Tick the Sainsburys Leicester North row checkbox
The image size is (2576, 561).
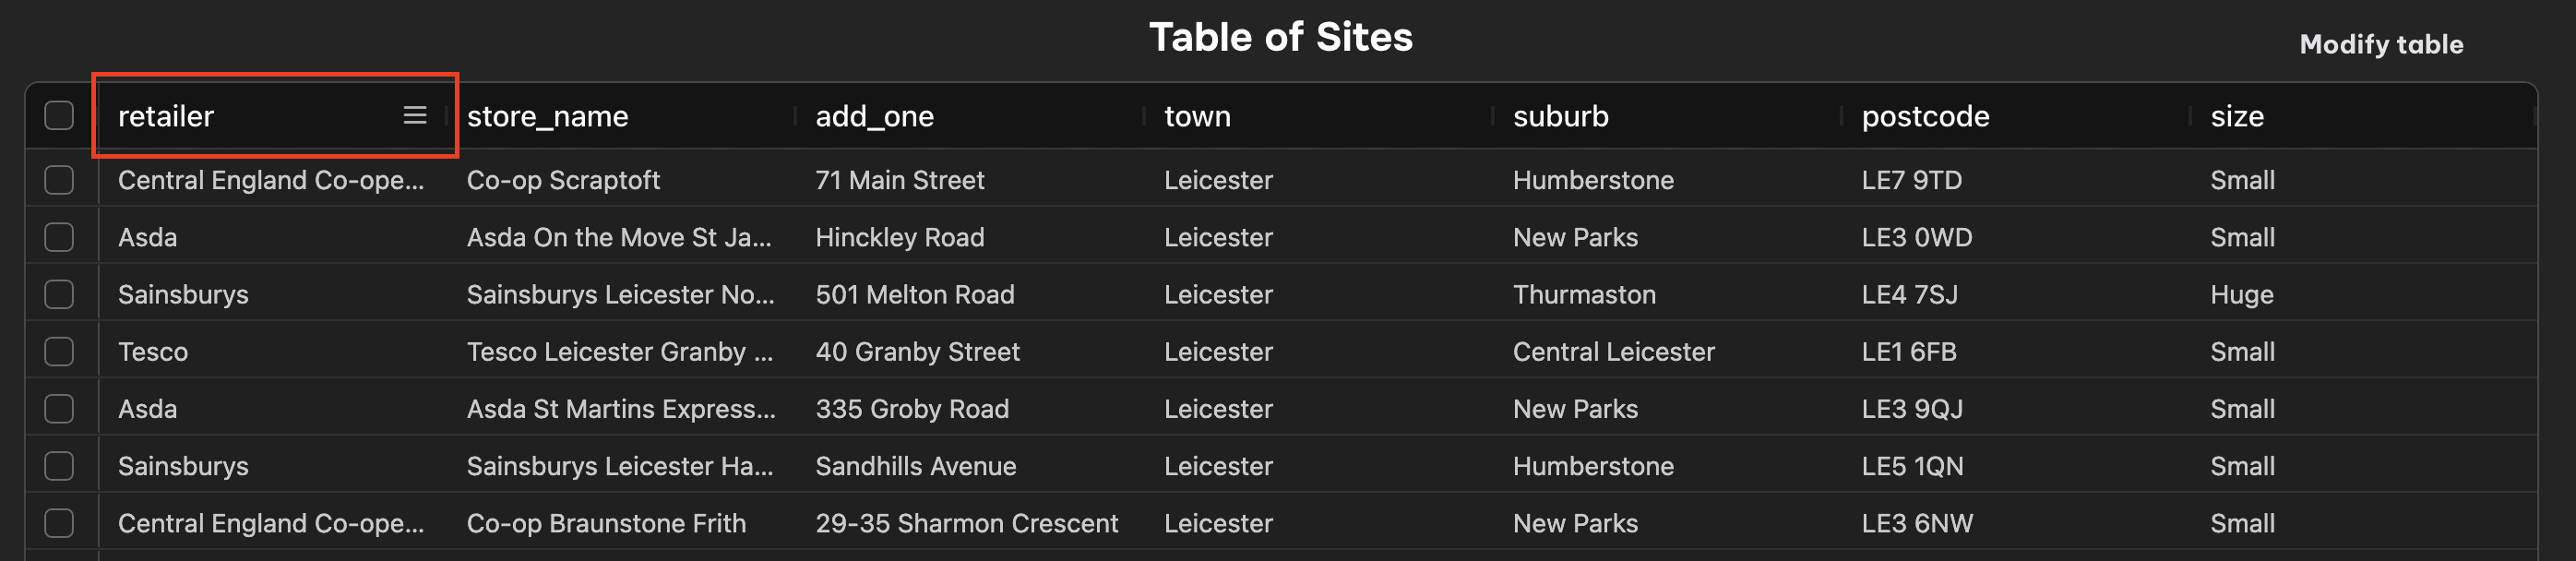point(59,294)
